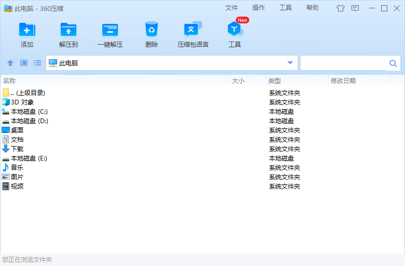Click inside the search input field
405x266 pixels.
point(344,63)
